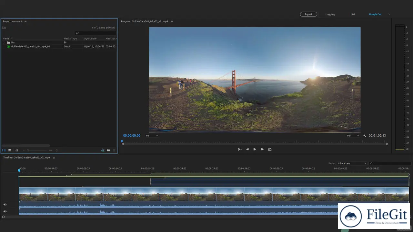Click the small mountain icon left of zoom slider
Viewport: 413px width, 232px height.
[x=24, y=150]
